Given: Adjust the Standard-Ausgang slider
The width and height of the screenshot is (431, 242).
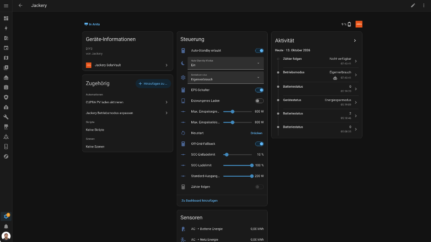Looking at the screenshot, I should [237, 176].
